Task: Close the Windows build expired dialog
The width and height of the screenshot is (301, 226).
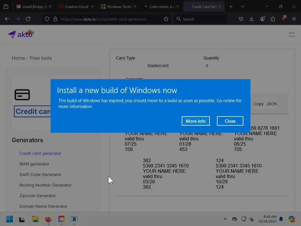Action: click(230, 121)
